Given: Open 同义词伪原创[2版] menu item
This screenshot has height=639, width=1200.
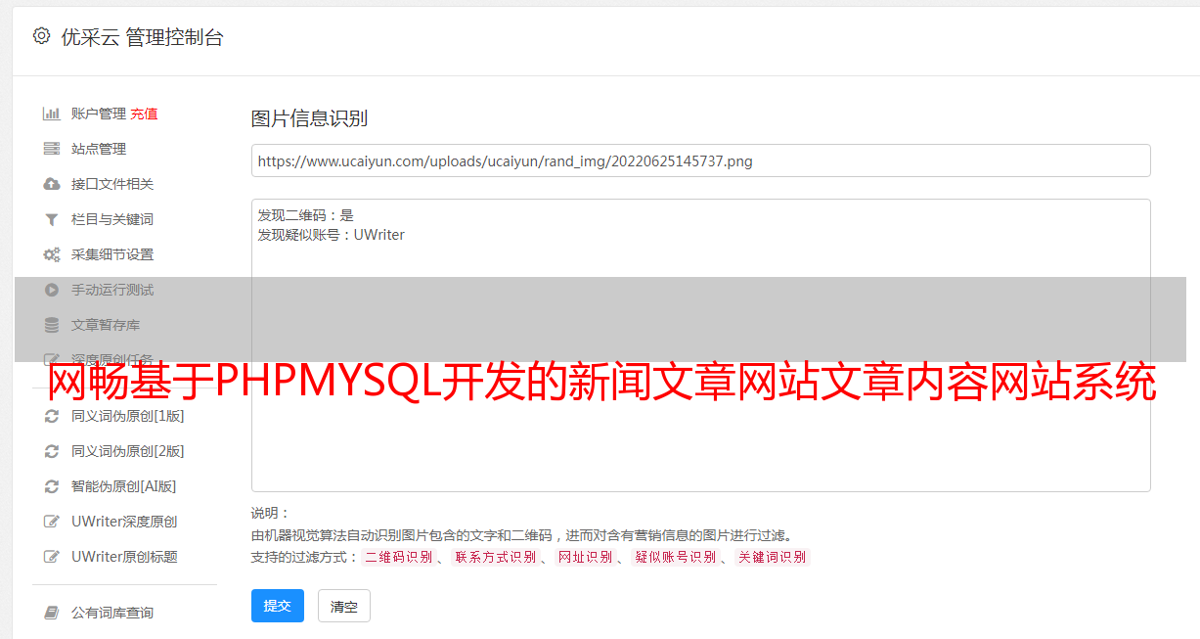Looking at the screenshot, I should (x=128, y=451).
